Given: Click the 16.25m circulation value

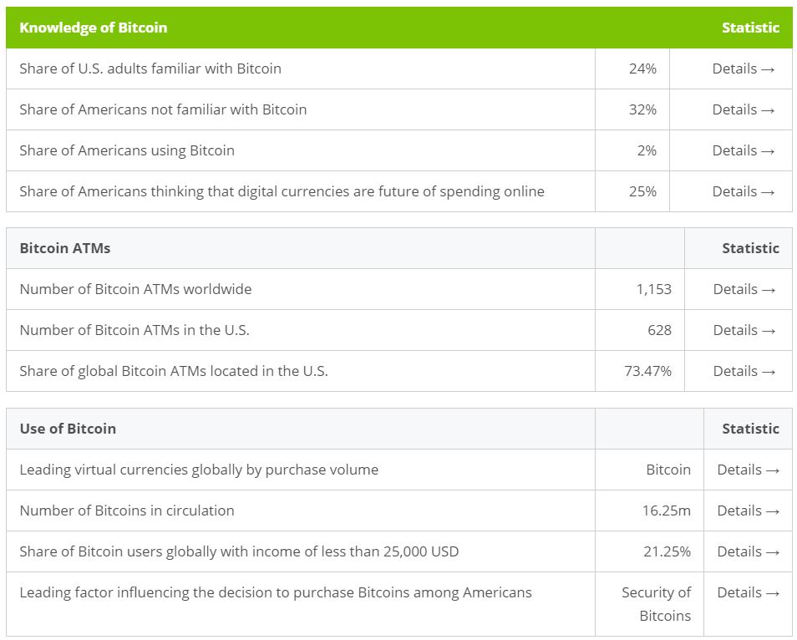Looking at the screenshot, I should click(666, 510).
